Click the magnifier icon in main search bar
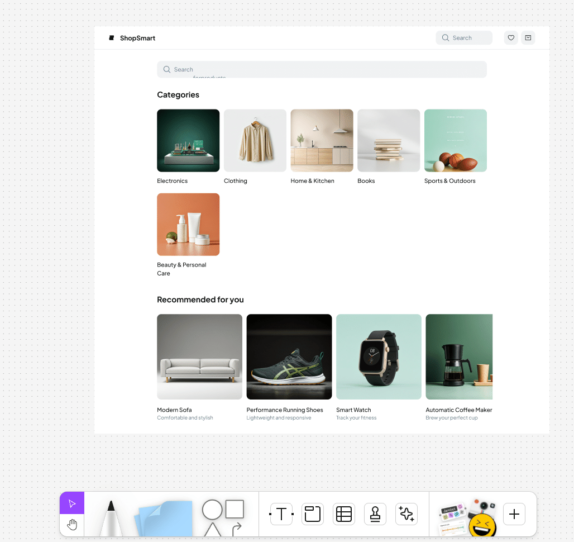This screenshot has width=574, height=542. 167,69
